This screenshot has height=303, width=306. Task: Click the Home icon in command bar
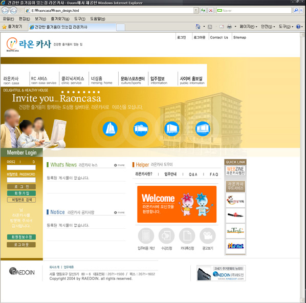click(198, 27)
